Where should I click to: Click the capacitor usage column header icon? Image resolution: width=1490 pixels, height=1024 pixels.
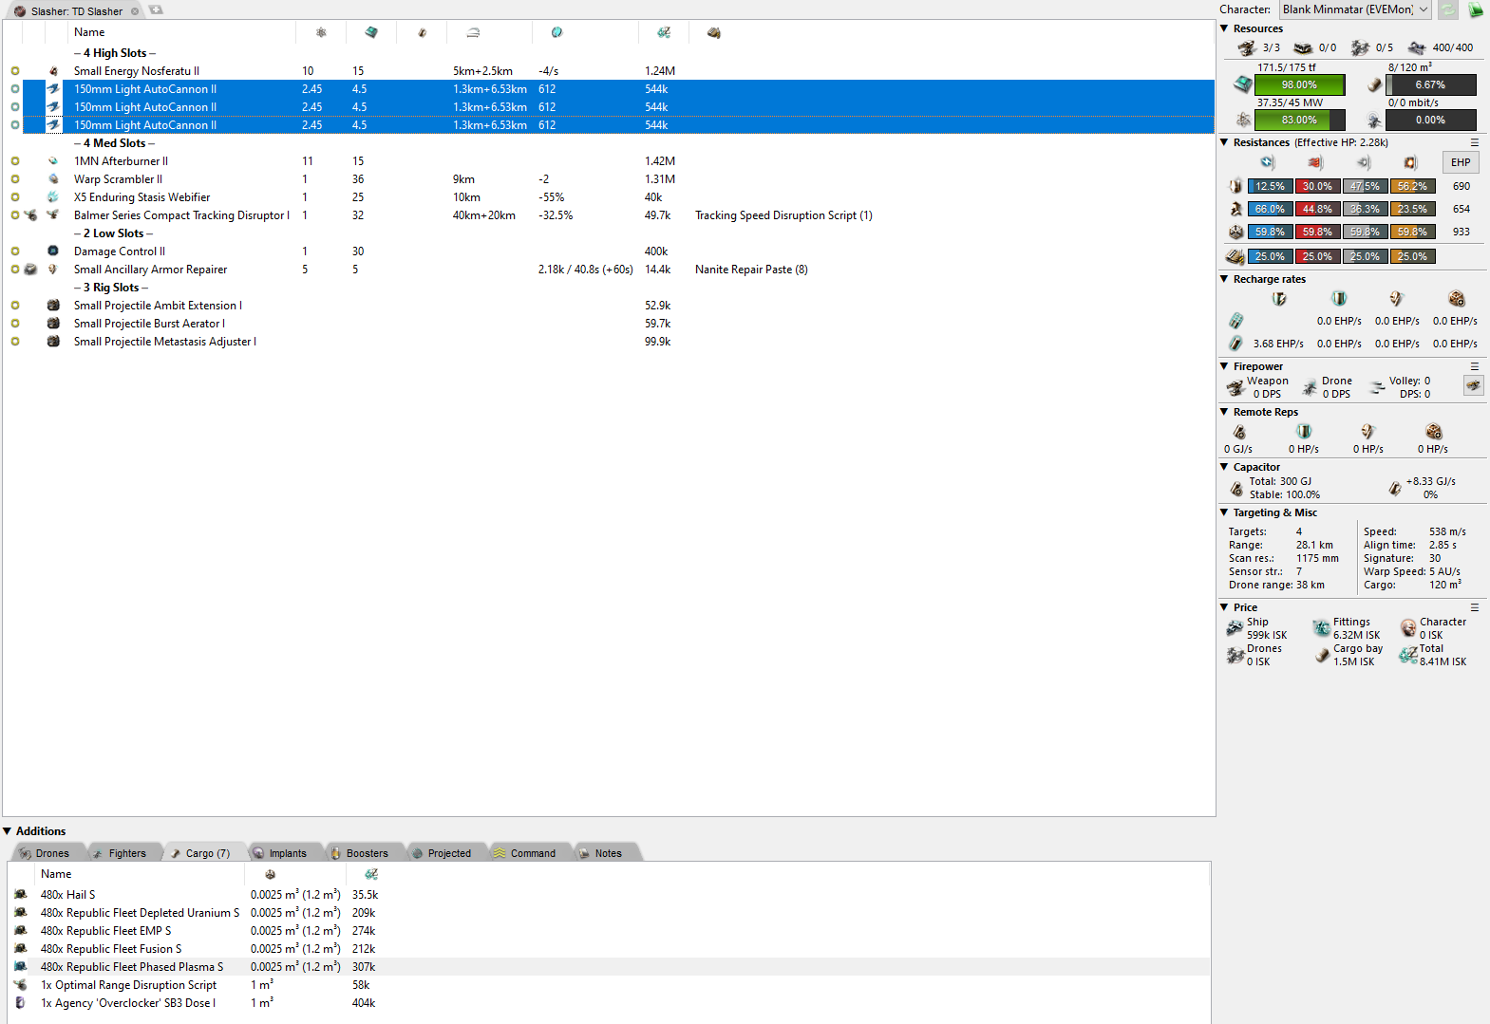coord(423,32)
